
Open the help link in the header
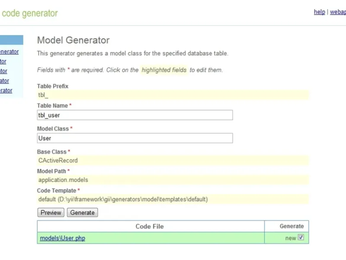(x=319, y=12)
